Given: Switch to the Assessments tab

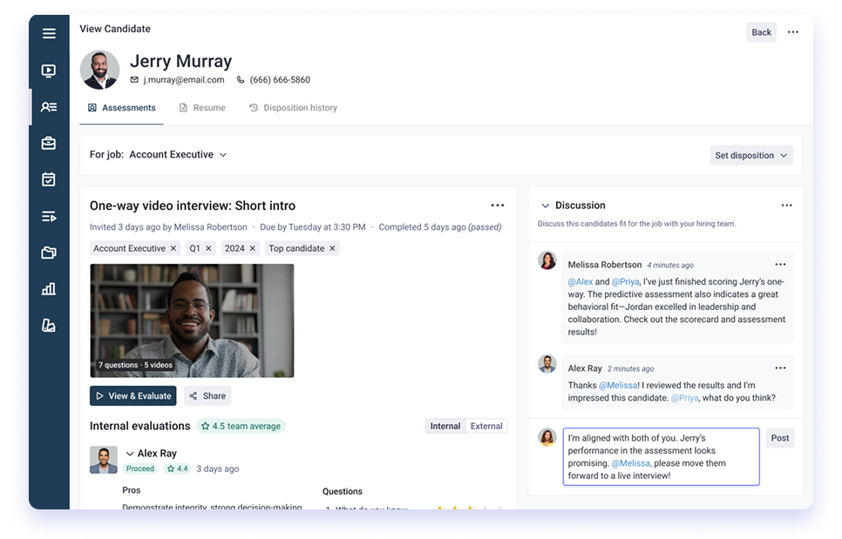Looking at the screenshot, I should 121,108.
